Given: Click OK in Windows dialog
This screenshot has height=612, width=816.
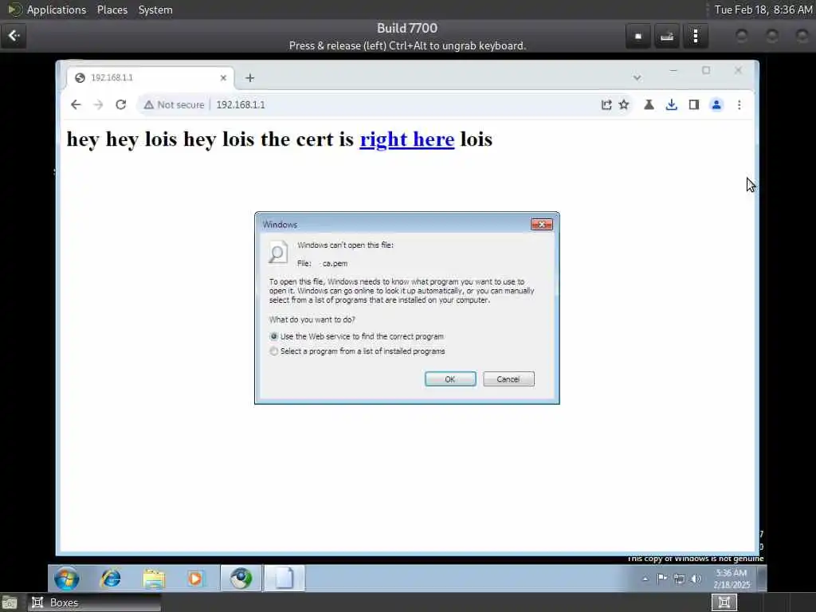Looking at the screenshot, I should coord(450,379).
